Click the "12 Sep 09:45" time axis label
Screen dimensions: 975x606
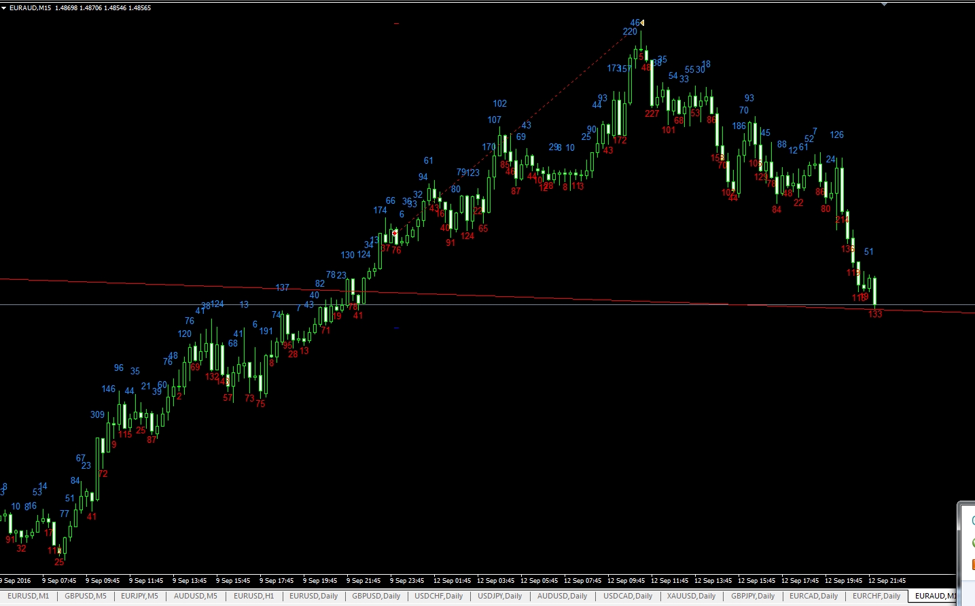626,581
